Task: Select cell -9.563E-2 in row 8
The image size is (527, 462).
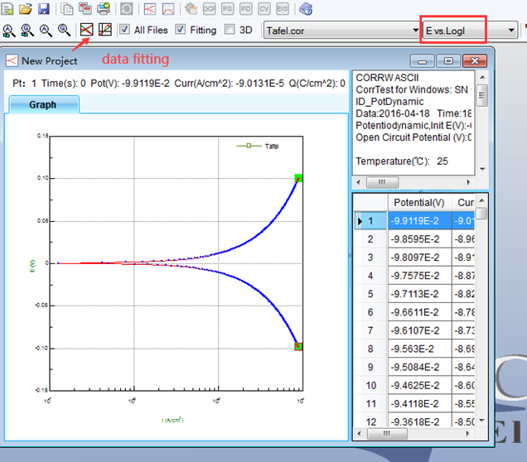Action: pos(419,349)
